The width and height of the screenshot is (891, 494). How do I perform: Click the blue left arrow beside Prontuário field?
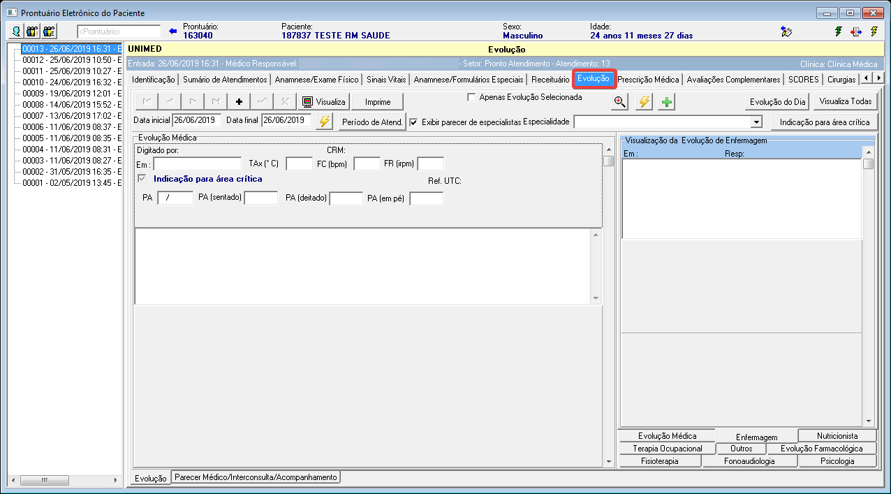(174, 31)
